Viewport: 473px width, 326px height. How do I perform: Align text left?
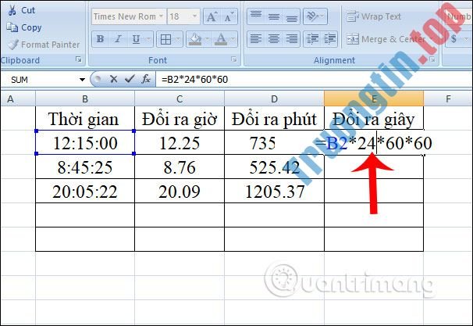point(256,39)
